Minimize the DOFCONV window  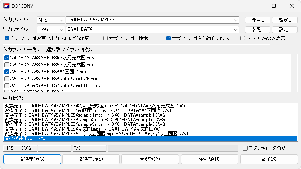(257, 6)
